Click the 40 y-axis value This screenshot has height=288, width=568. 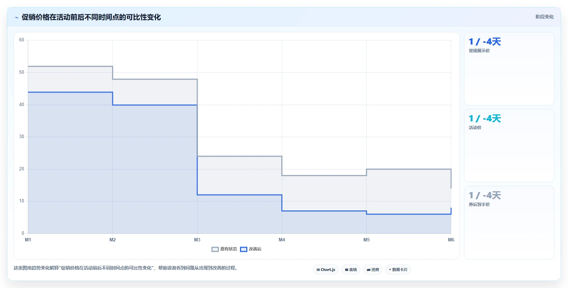[22, 105]
